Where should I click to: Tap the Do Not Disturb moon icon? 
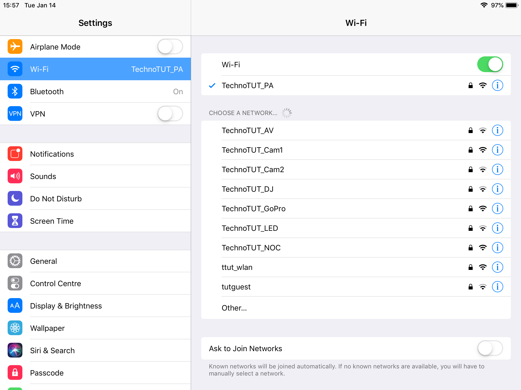(15, 199)
